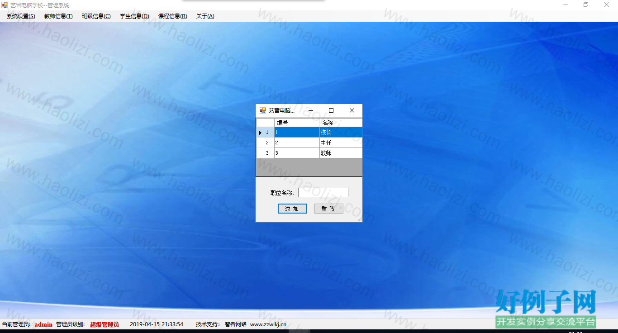Click the 超级管理员 level in status bar
The height and width of the screenshot is (333, 618).
(x=105, y=324)
